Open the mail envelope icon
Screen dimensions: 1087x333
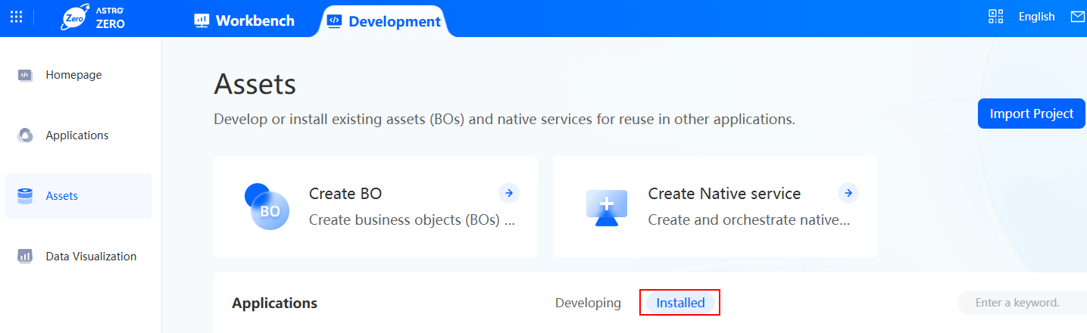tap(1077, 17)
